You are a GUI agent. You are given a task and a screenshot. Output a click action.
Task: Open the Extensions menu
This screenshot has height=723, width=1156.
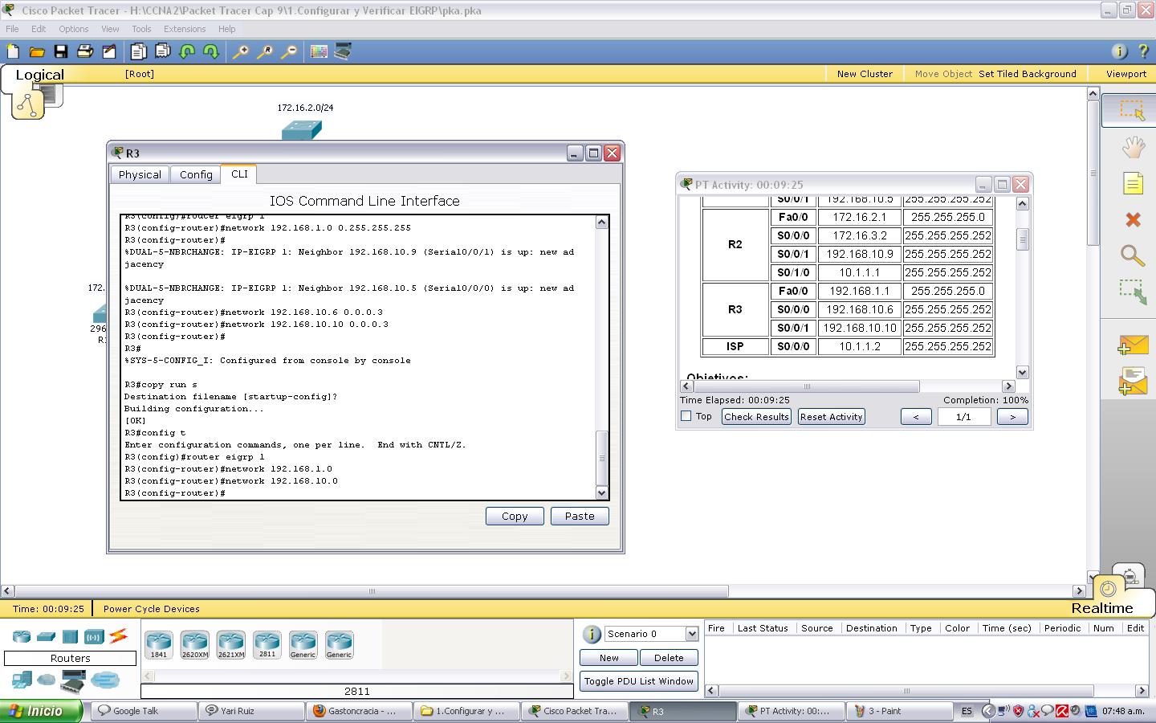click(x=185, y=29)
